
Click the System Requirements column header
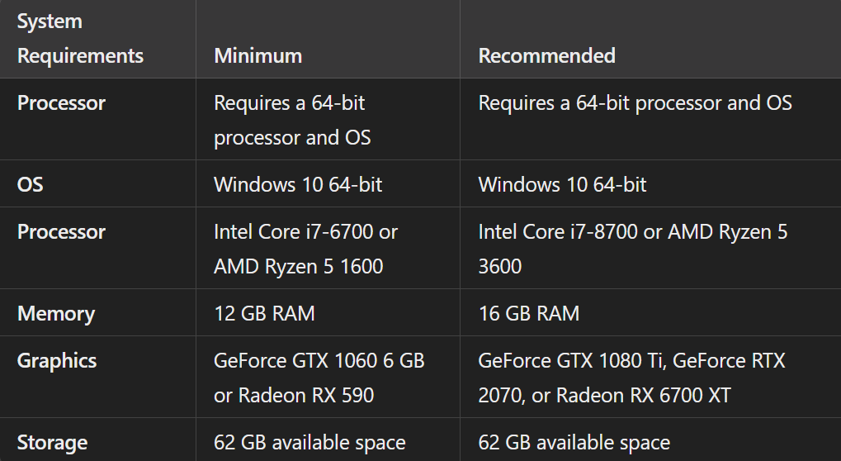tap(80, 38)
